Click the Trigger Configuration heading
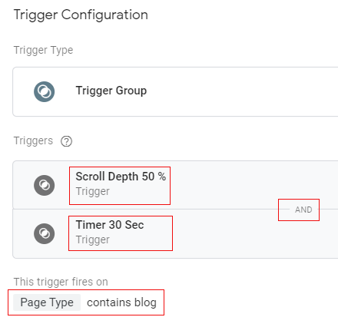 pos(81,15)
